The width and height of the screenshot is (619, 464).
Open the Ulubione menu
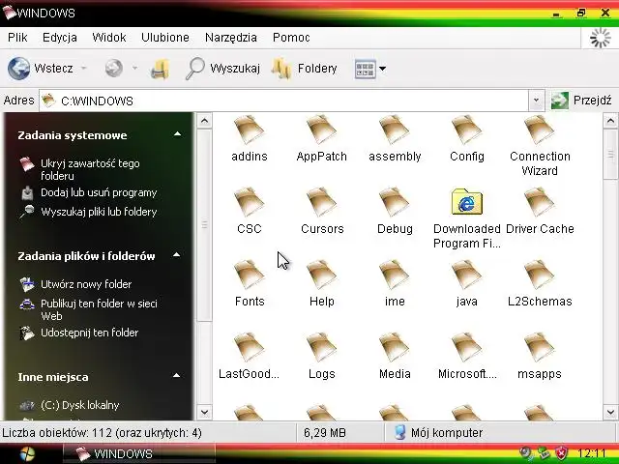pos(165,38)
